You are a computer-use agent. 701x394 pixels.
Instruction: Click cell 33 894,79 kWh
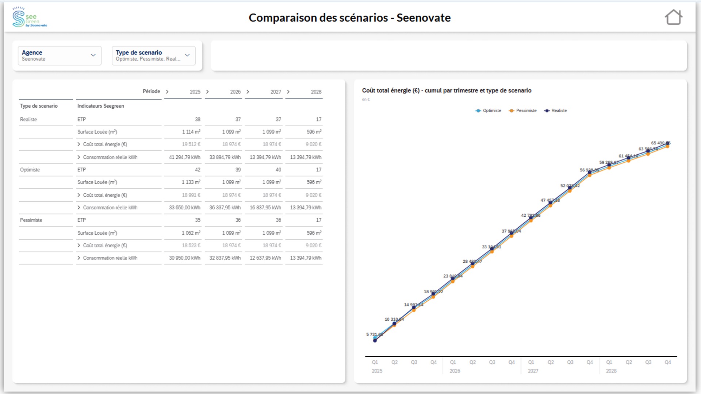pos(225,157)
